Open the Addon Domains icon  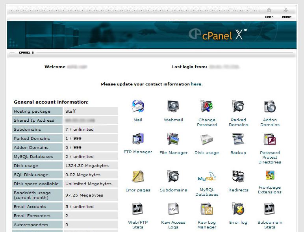(x=270, y=107)
